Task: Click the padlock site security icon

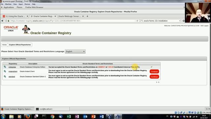Action: [9, 21]
